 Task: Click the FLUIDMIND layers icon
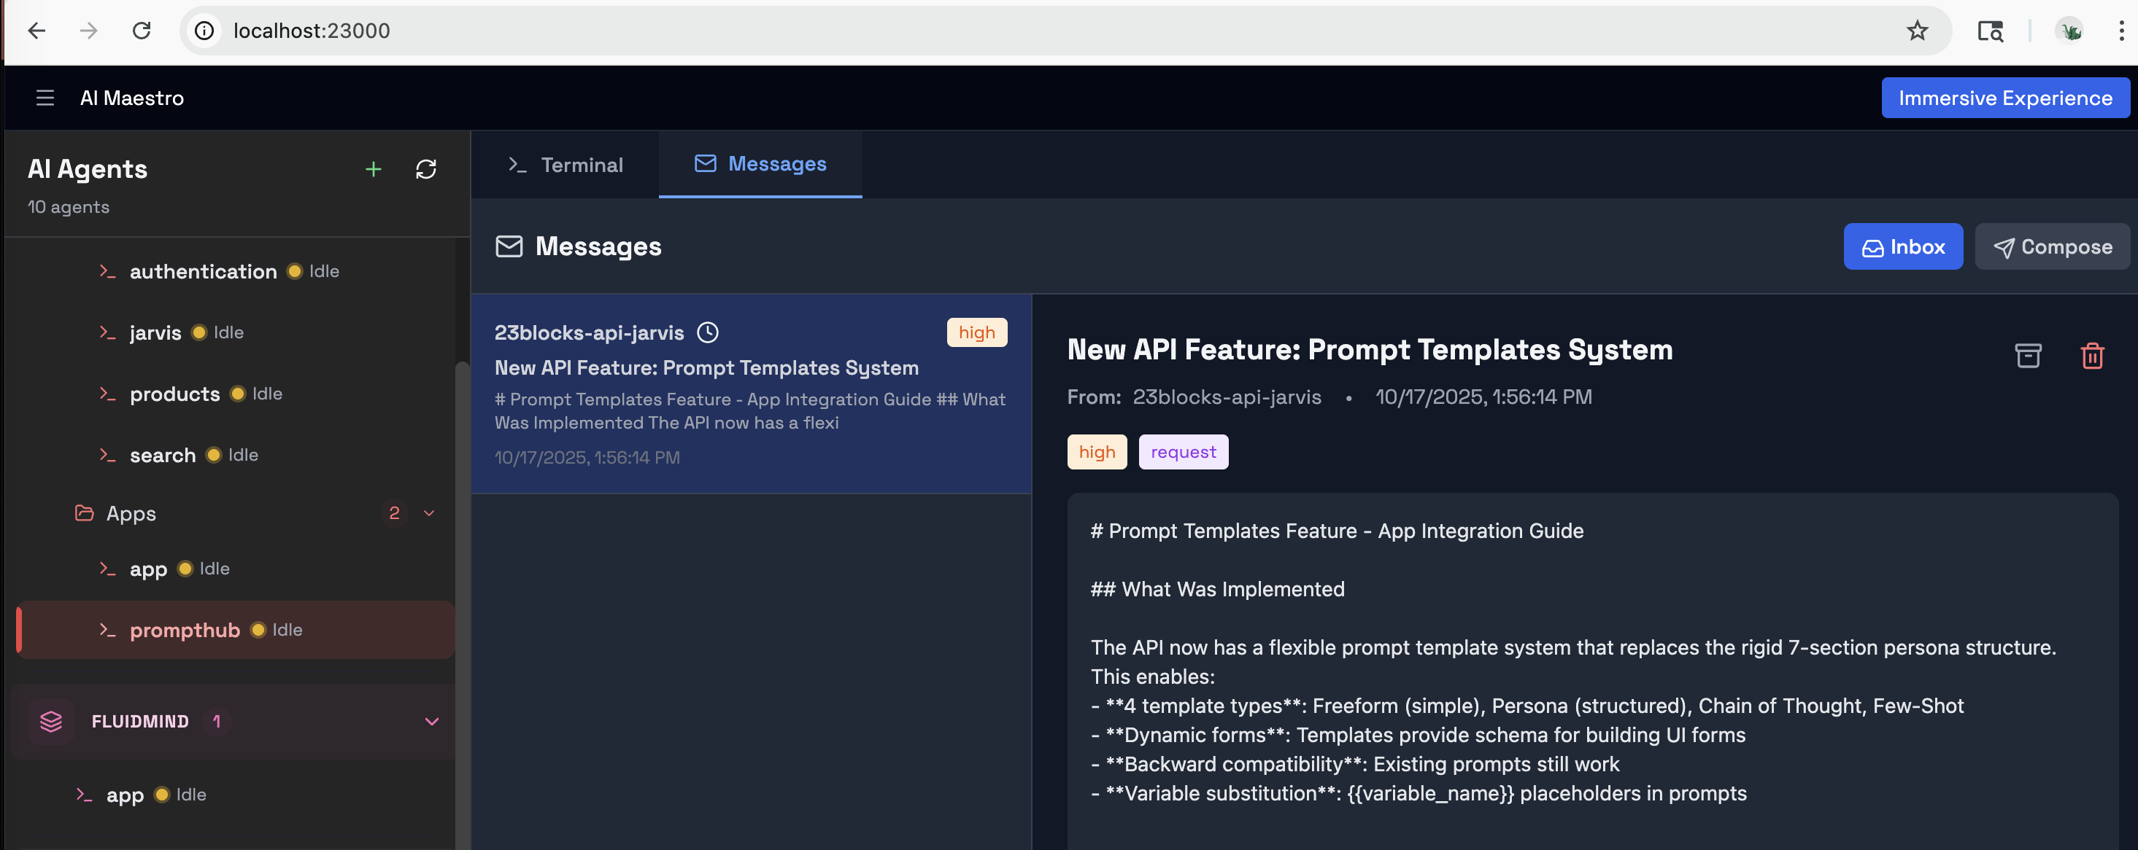(x=50, y=722)
